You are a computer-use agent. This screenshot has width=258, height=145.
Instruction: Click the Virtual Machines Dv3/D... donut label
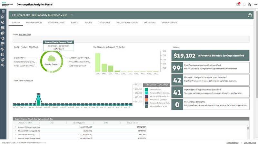(x=79, y=62)
